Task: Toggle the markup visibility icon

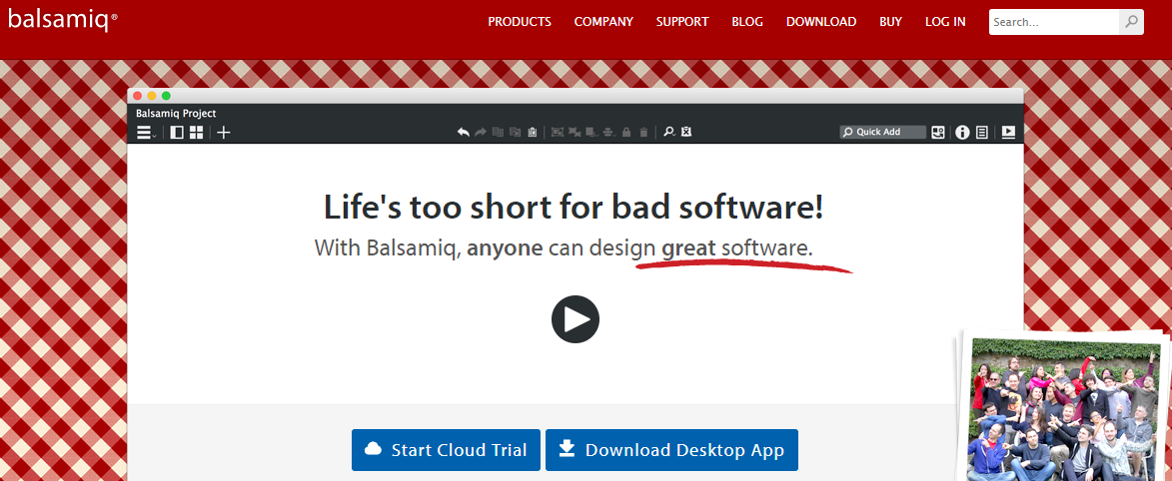Action: pos(686,132)
